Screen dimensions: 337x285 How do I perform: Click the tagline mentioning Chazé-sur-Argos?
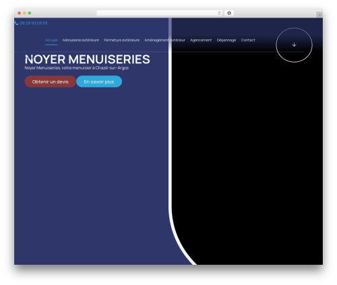pyautogui.click(x=77, y=68)
